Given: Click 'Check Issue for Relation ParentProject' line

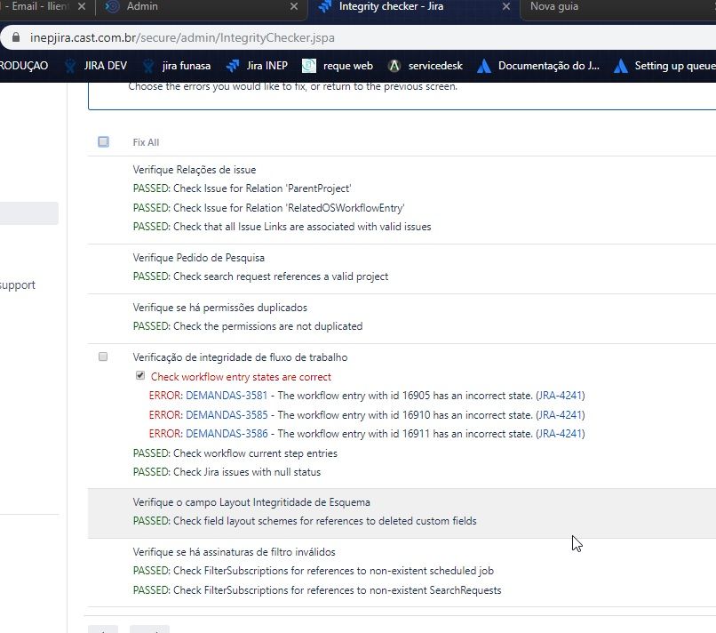Looking at the screenshot, I should coord(242,188).
